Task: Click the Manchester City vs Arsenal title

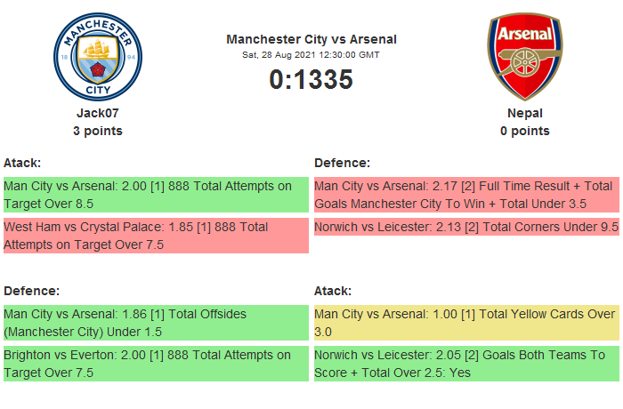Action: click(x=311, y=39)
